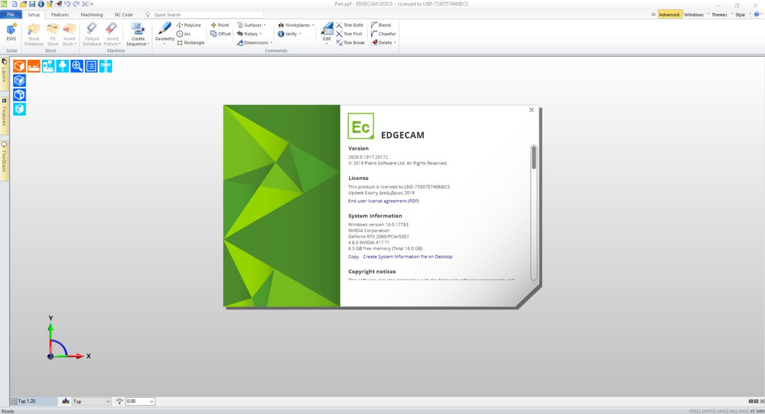The width and height of the screenshot is (765, 414).
Task: Select the Point tool
Action: 220,25
